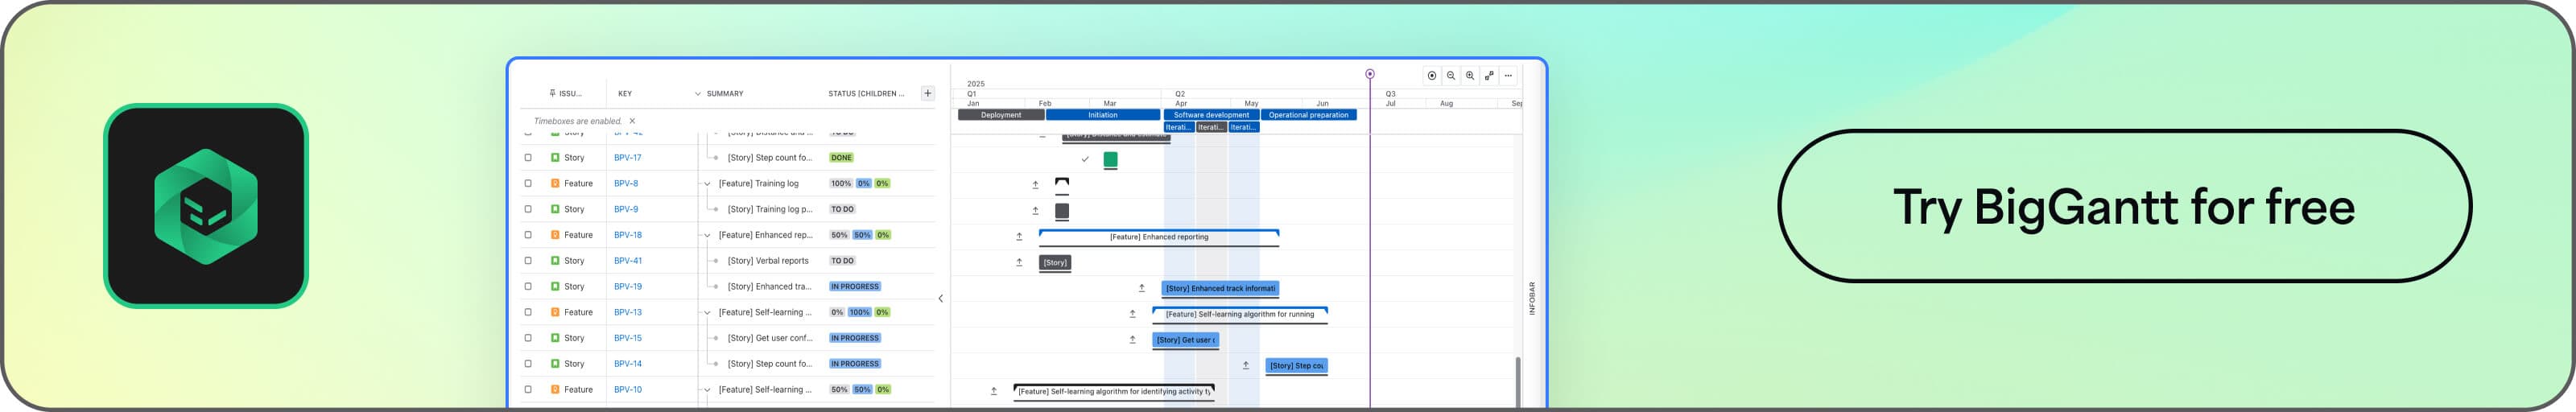Center the Gantt chart on today
Viewport: 2576px width, 412px height.
1432,76
